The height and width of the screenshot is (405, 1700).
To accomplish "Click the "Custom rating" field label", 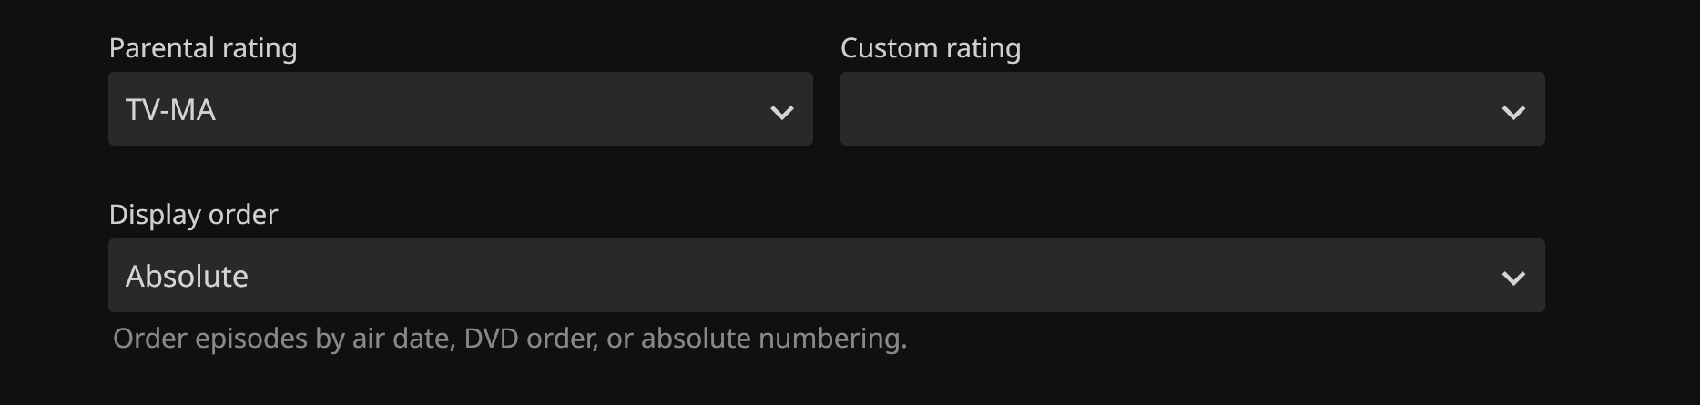I will (931, 48).
